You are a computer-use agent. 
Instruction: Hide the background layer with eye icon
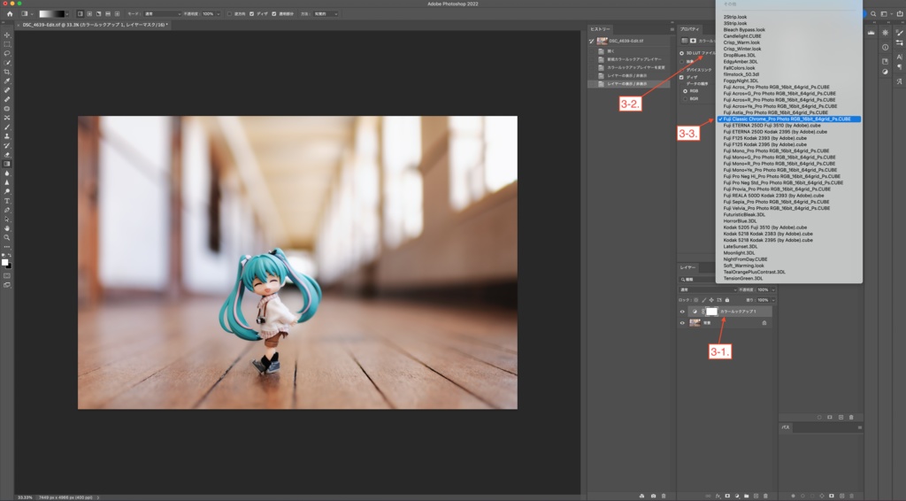(682, 323)
